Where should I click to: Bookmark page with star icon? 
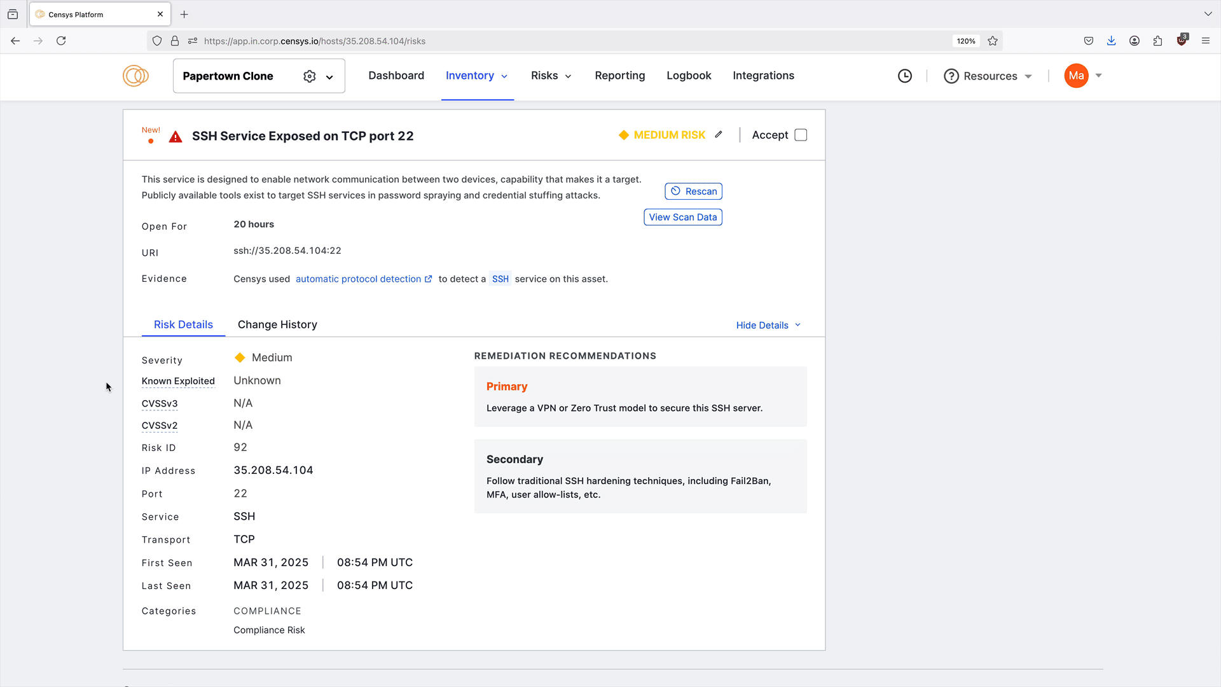point(993,41)
